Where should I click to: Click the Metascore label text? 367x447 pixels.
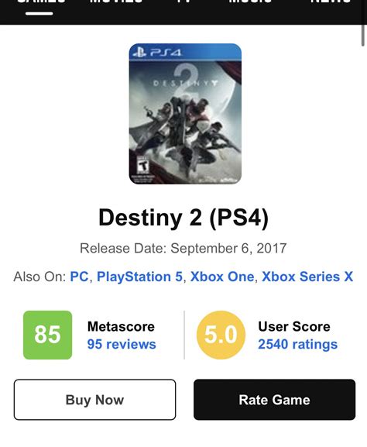click(121, 326)
